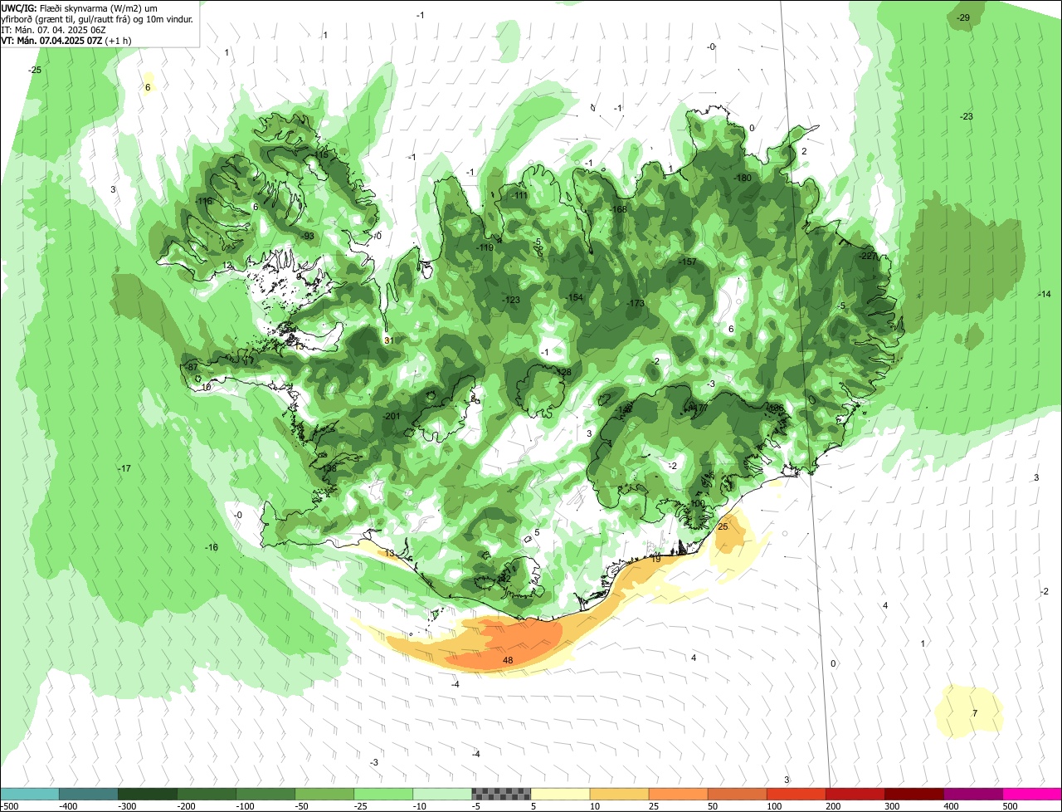Select the light green swatch between -25 and -10
Viewport: 1062px width, 812px height.
383,794
